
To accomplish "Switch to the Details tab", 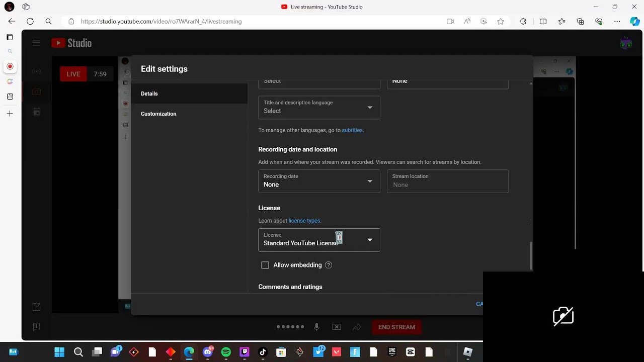I will pos(189,94).
